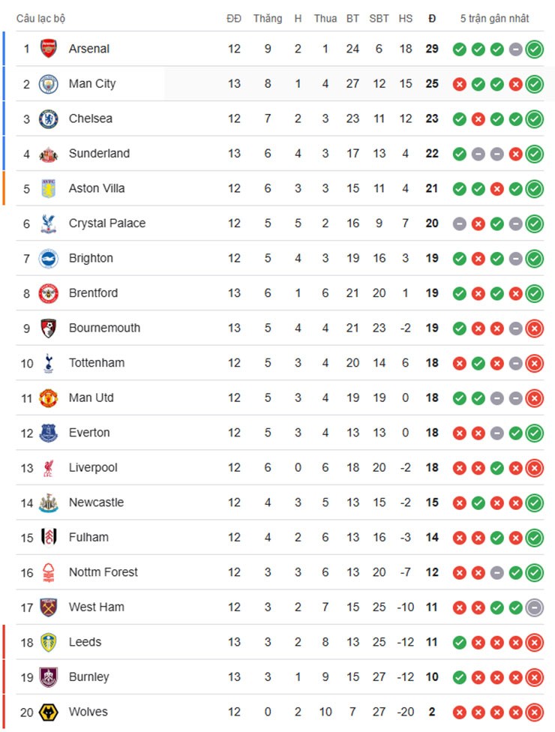This screenshot has width=555, height=732.
Task: Click the Liverpool club crest
Action: point(49,468)
